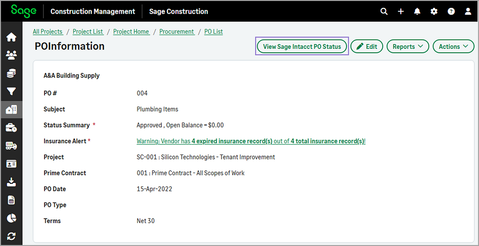This screenshot has height=246, width=479.
Task: Open contacts people sidebar icon
Action: click(x=11, y=55)
